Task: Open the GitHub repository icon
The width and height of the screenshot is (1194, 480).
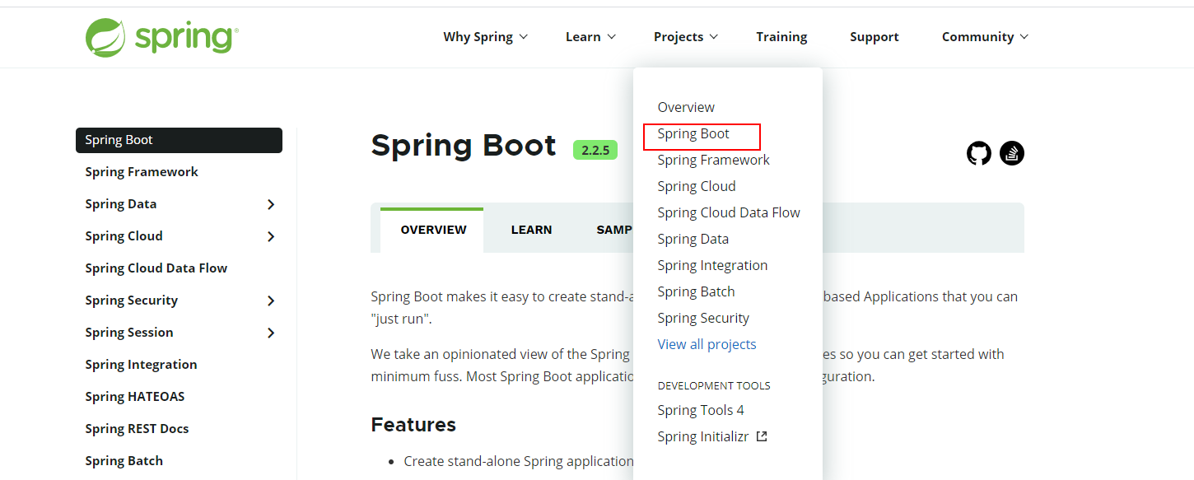Action: pyautogui.click(x=979, y=153)
